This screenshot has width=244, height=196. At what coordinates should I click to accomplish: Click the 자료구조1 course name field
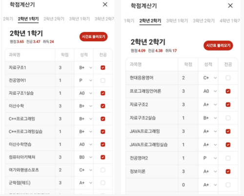[x=30, y=68]
